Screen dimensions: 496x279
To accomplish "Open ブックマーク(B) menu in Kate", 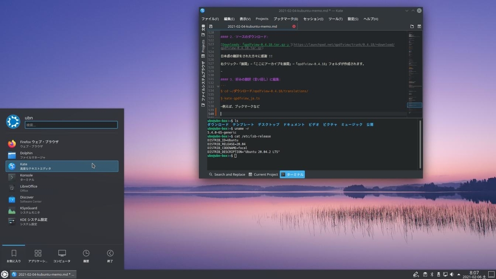I will tap(286, 19).
